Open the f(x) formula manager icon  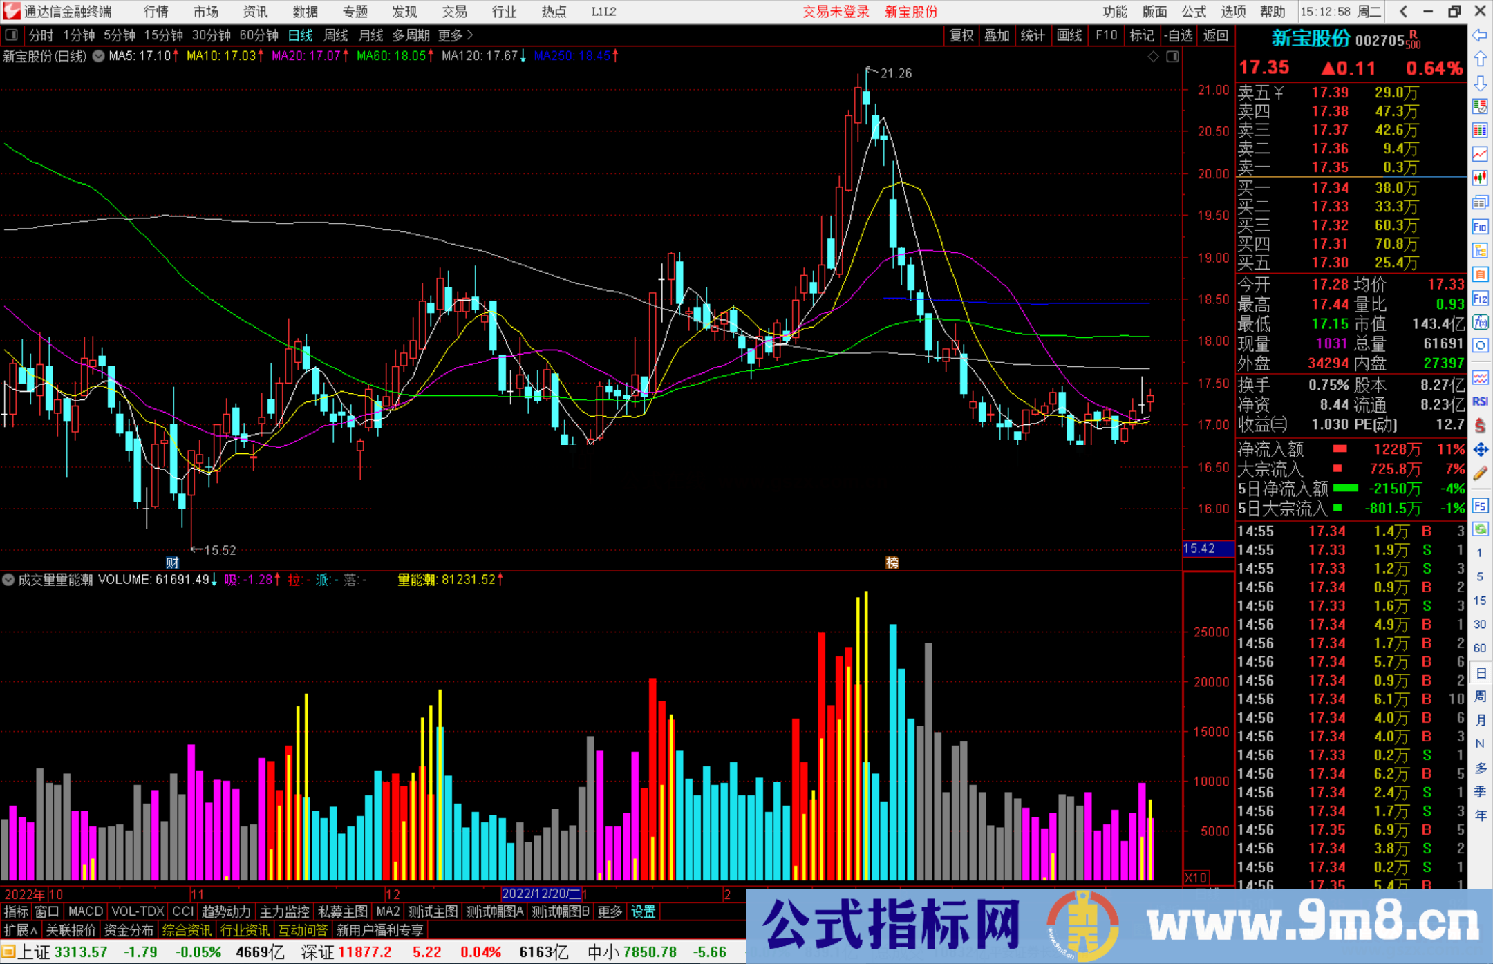pos(1480,322)
